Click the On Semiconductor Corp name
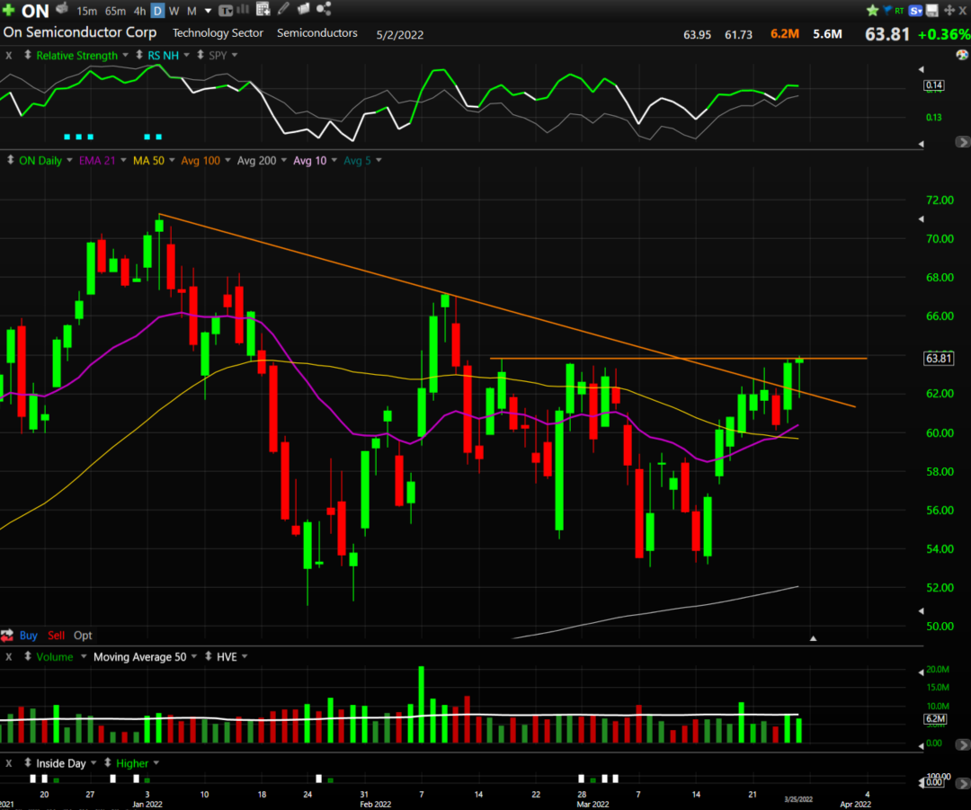The image size is (971, 810). pos(80,32)
